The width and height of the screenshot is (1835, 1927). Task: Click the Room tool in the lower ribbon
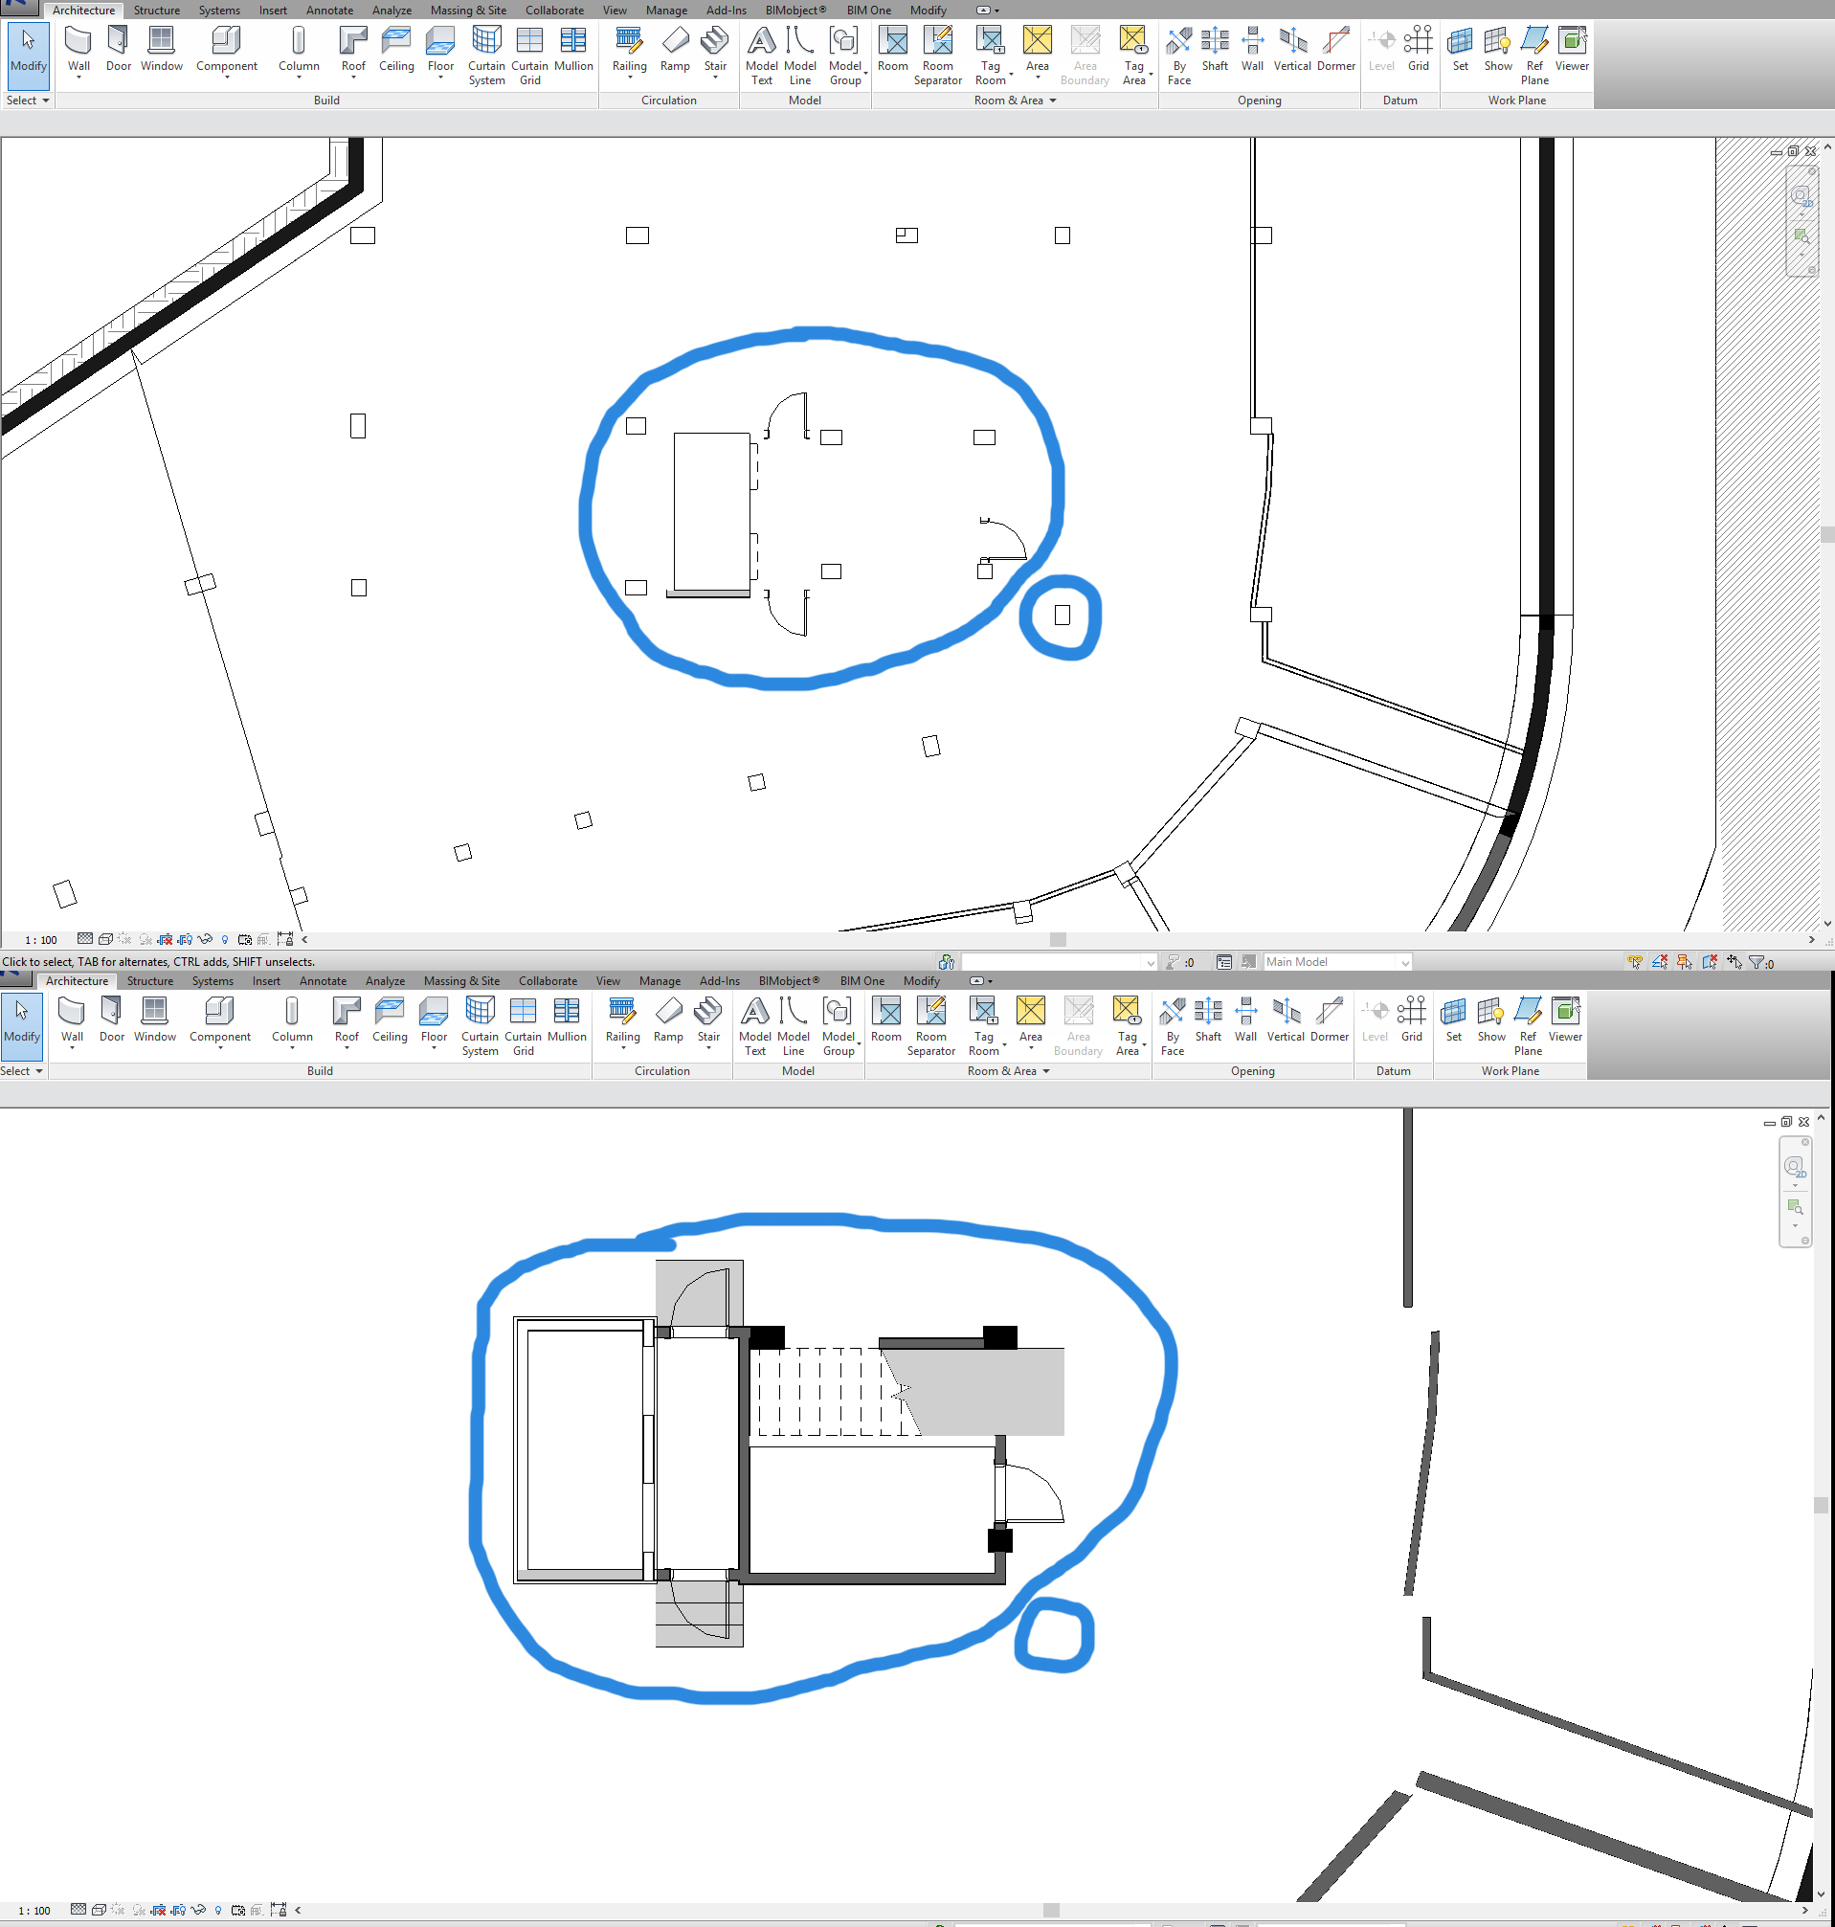click(886, 1020)
